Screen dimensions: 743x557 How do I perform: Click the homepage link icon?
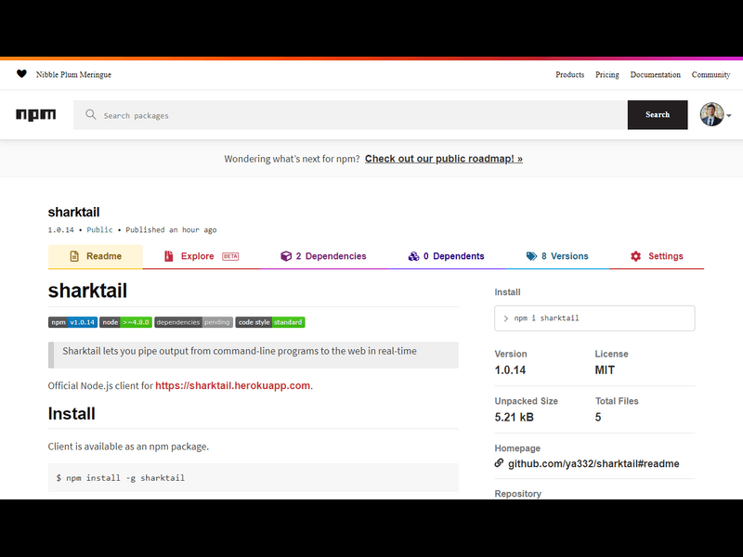pyautogui.click(x=500, y=463)
